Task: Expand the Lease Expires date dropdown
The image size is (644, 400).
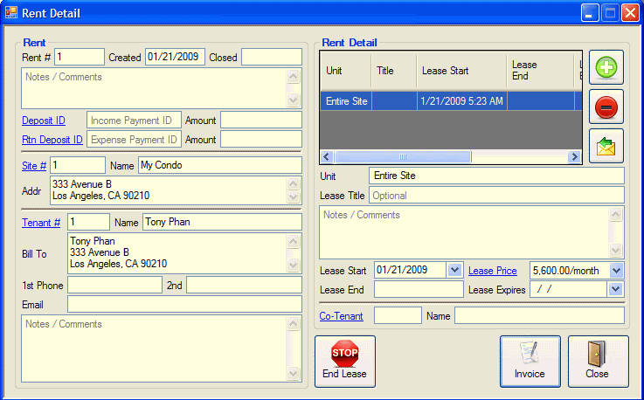Action: coord(615,289)
